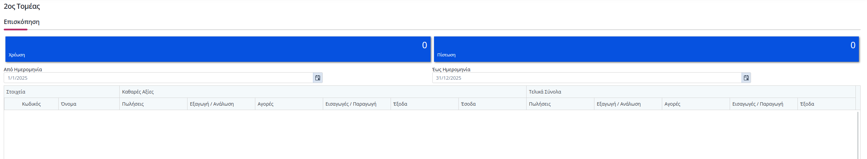
Task: Click Πωλήσεις header under Καθαρές Αξίες
Action: coord(153,104)
